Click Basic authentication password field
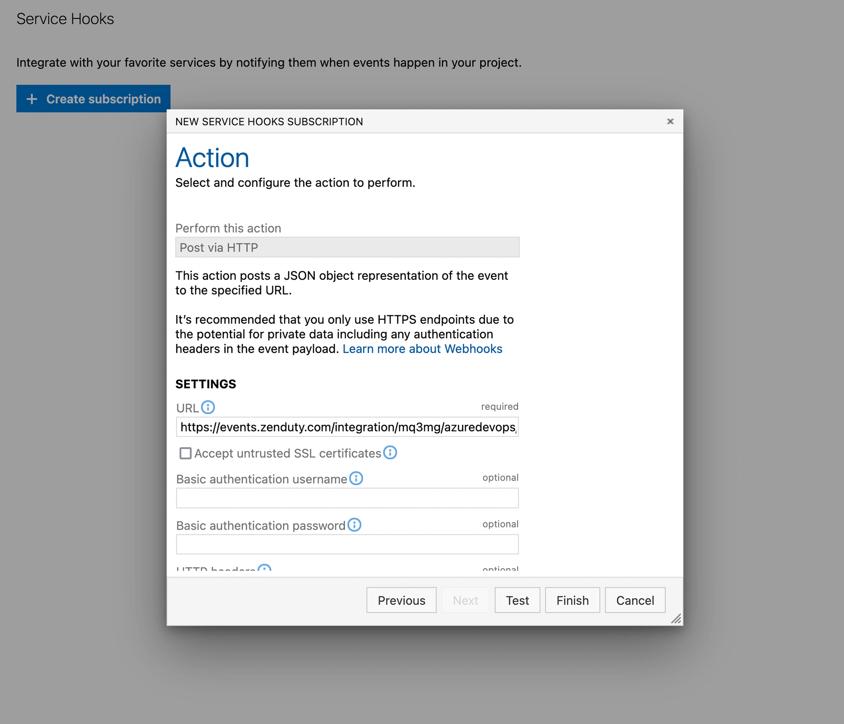The width and height of the screenshot is (844, 724). pos(347,544)
